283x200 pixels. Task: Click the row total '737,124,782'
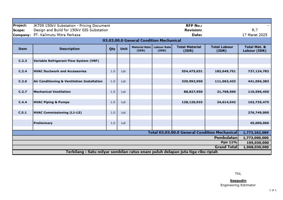click(258, 71)
